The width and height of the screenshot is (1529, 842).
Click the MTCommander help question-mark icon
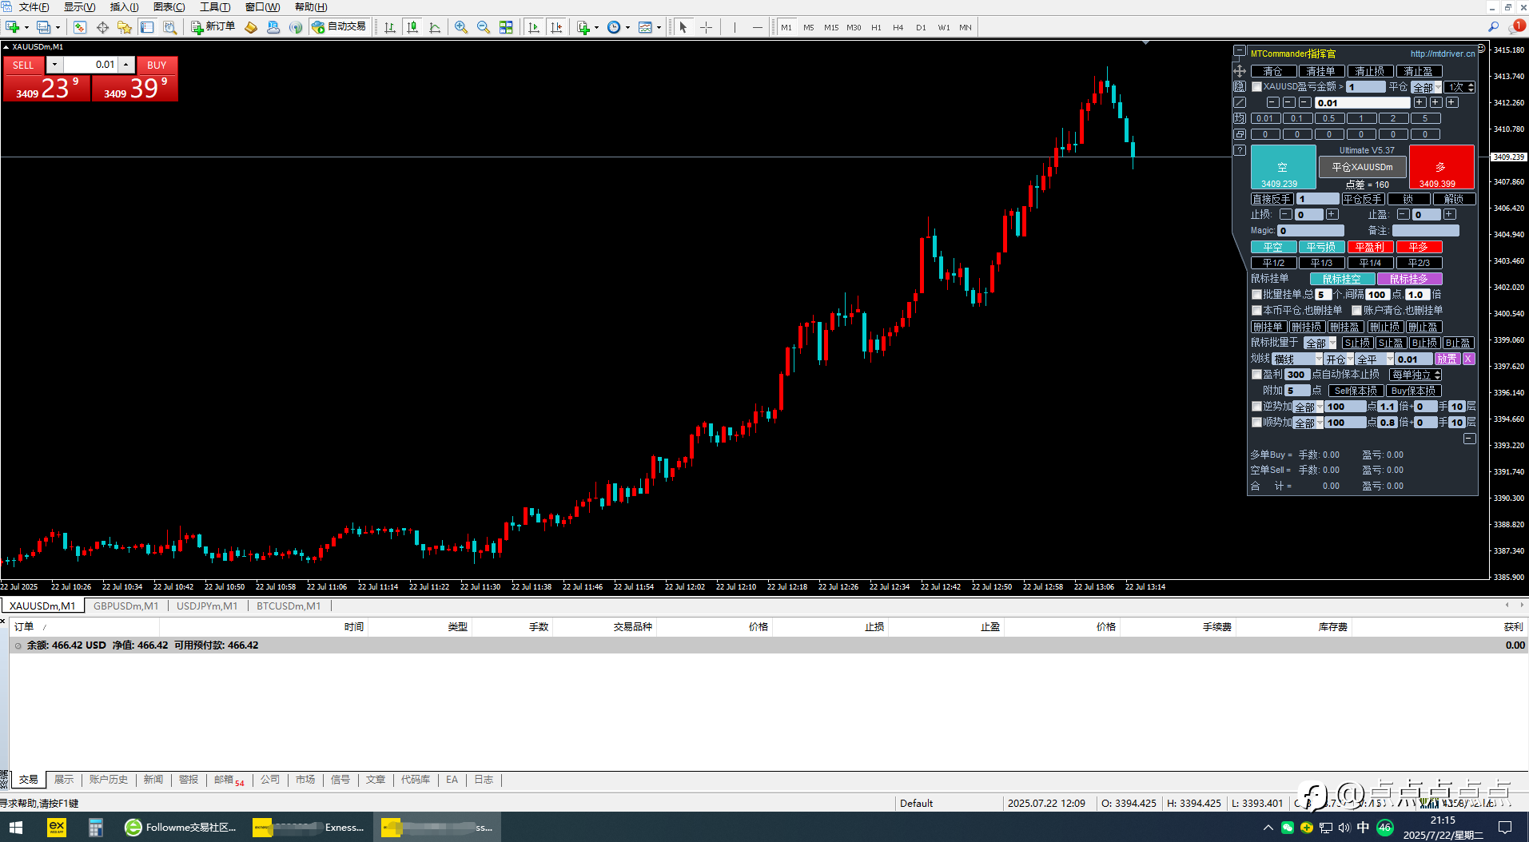pos(1240,150)
